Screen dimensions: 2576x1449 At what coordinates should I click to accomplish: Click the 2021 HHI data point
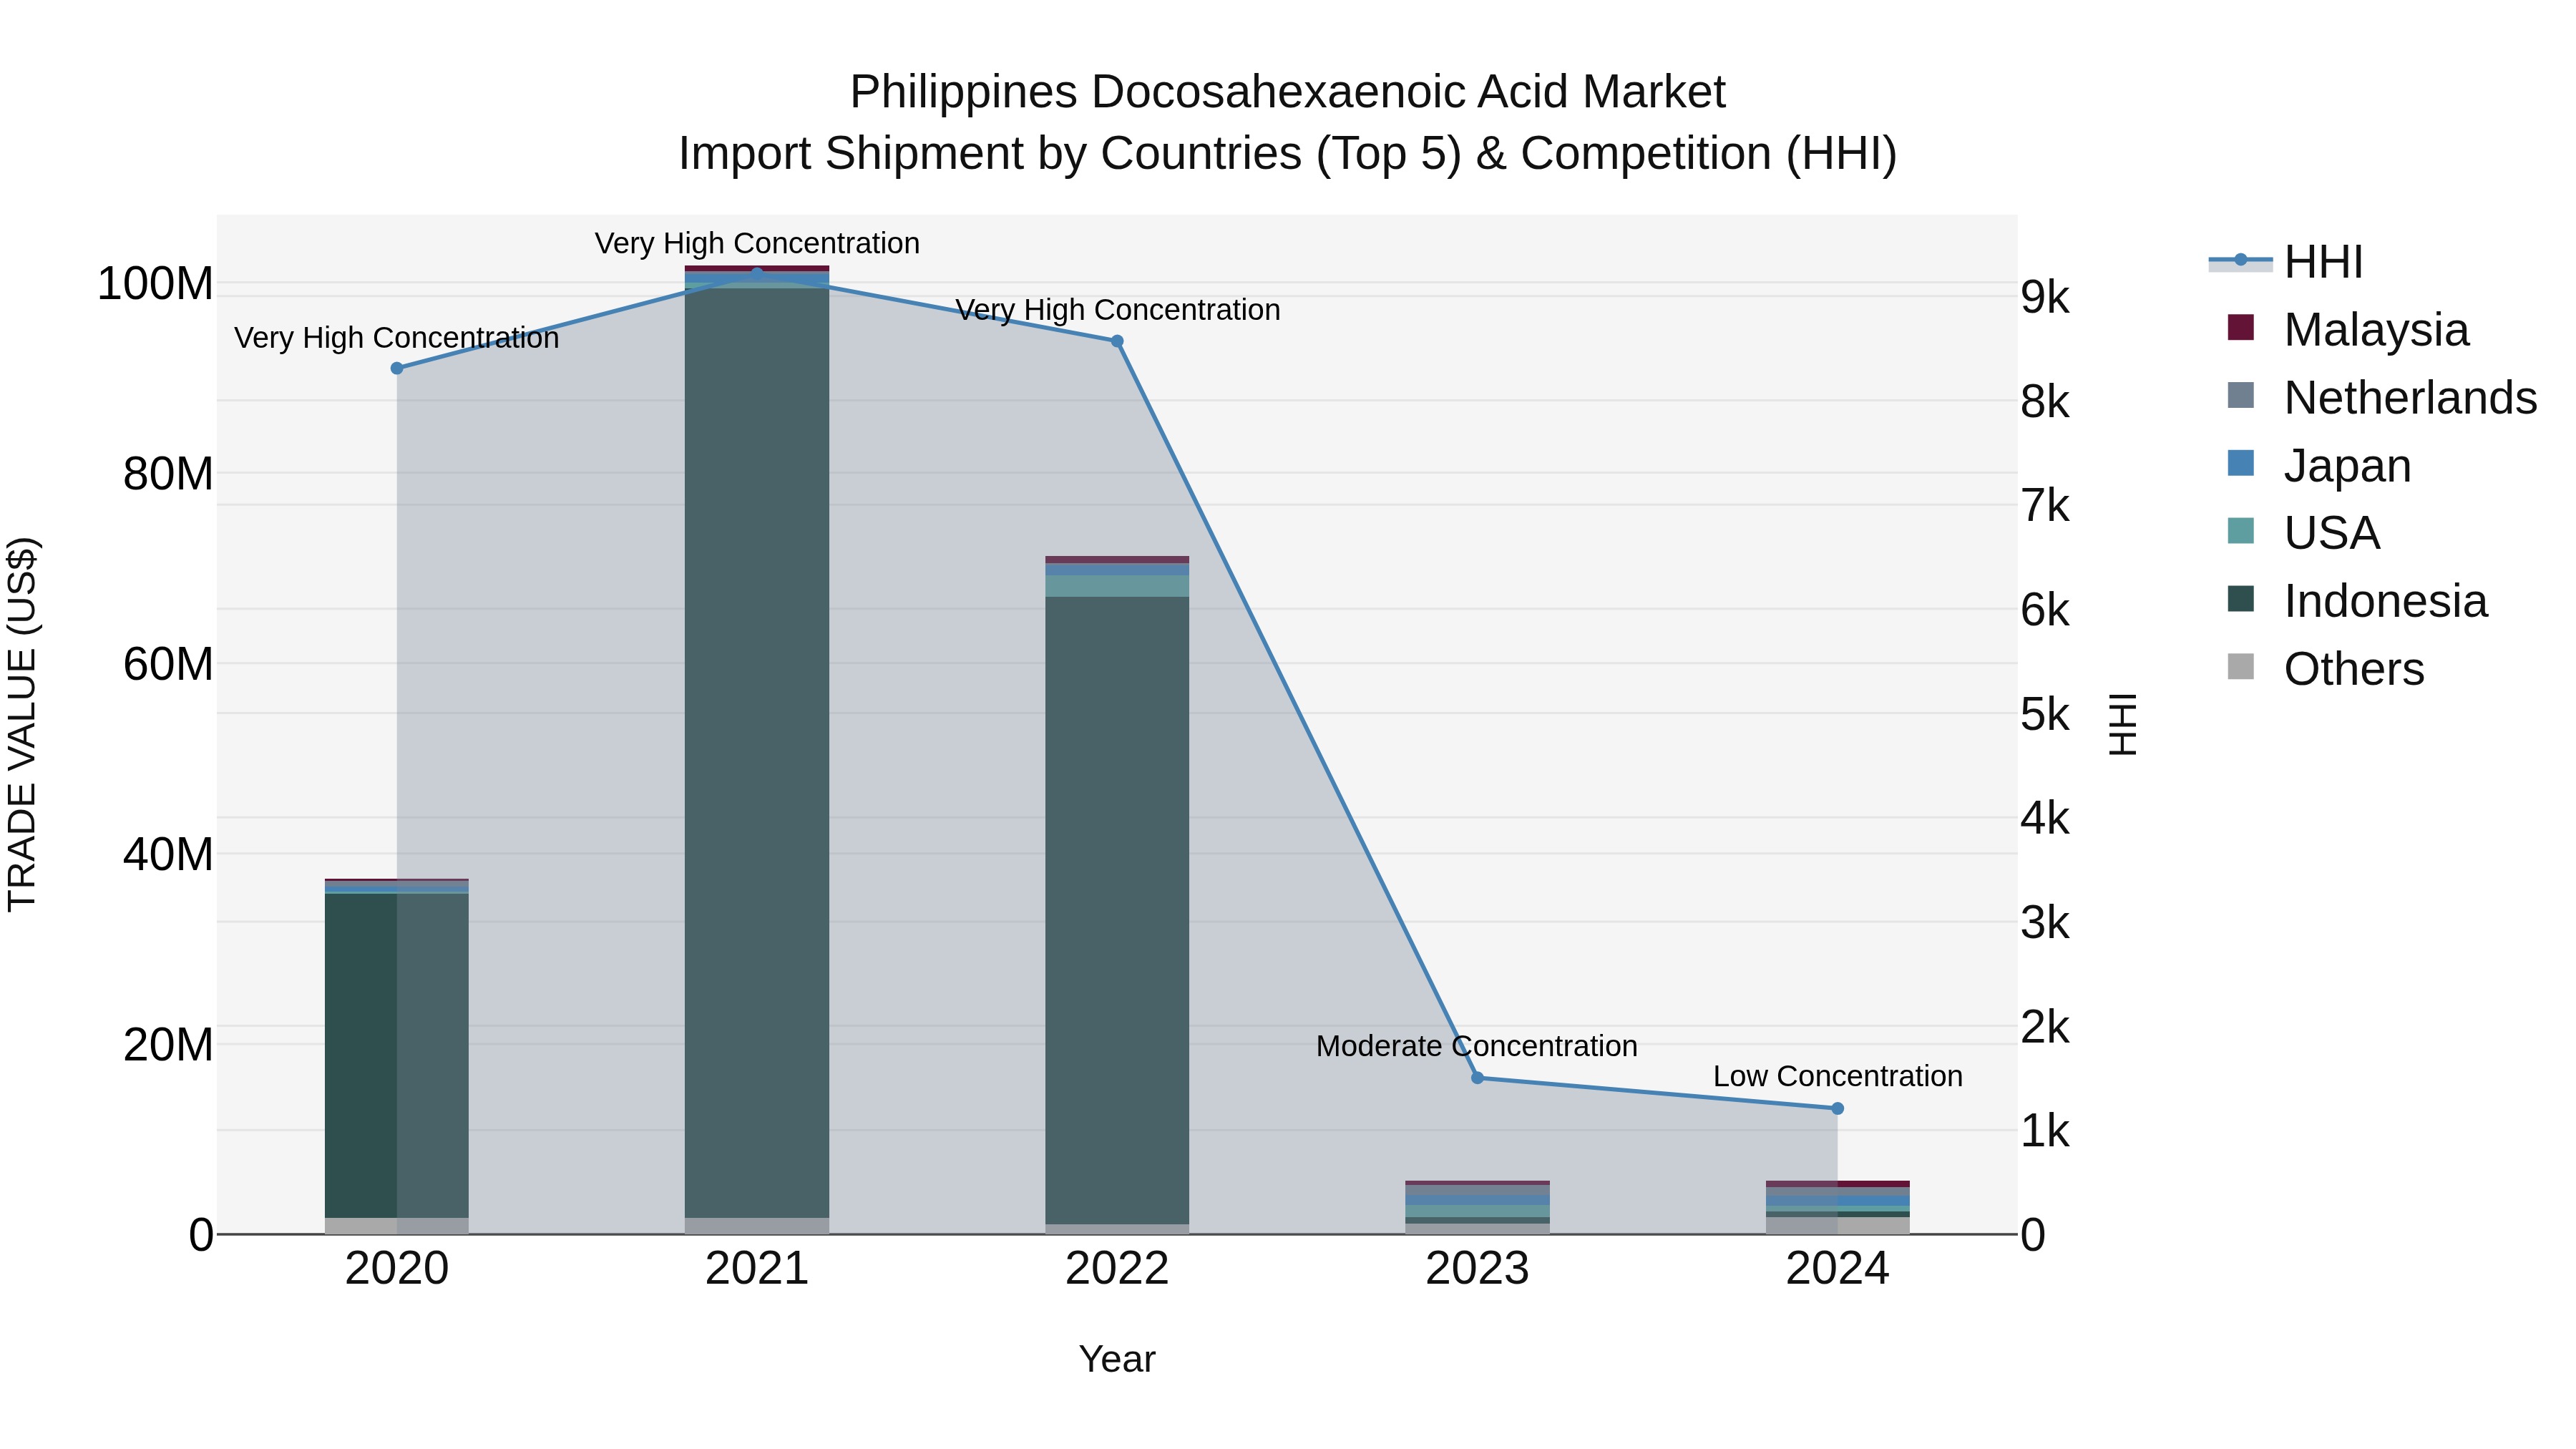point(757,273)
